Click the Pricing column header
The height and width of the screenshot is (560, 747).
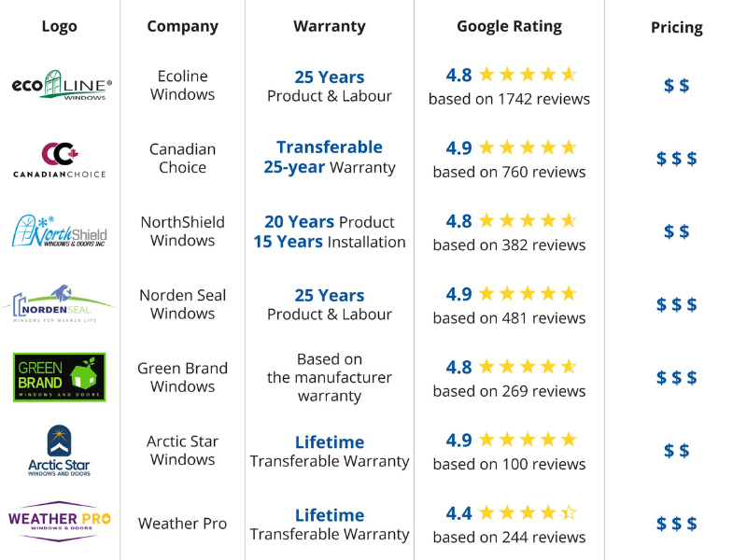click(x=676, y=27)
